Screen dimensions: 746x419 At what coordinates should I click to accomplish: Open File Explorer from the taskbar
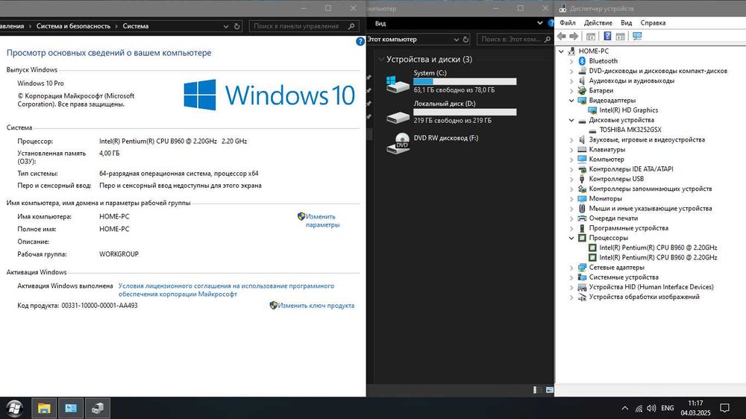(44, 408)
